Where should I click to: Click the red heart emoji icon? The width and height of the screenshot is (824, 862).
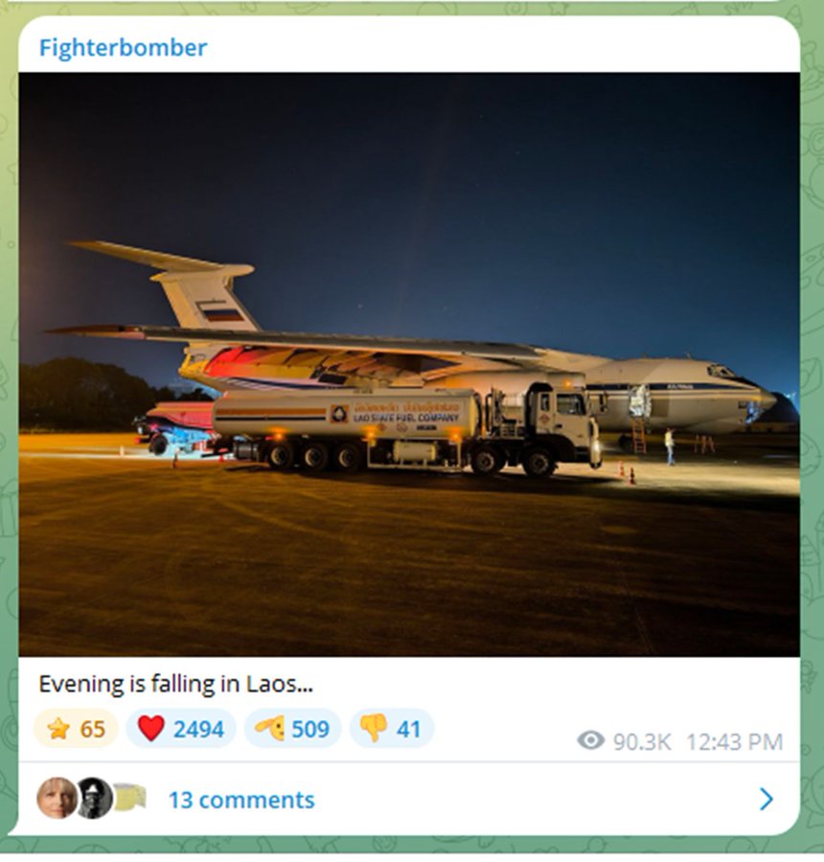click(150, 729)
